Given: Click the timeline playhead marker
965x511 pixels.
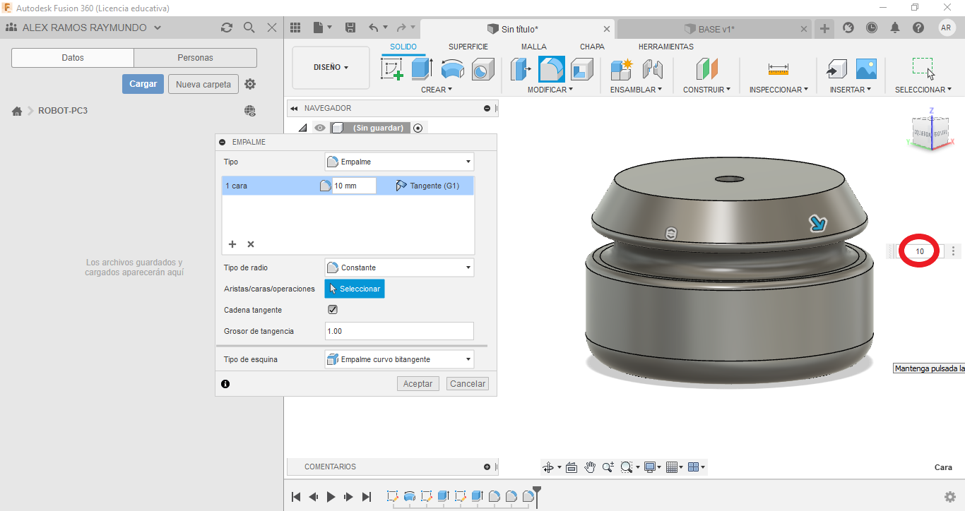Looking at the screenshot, I should tap(537, 491).
